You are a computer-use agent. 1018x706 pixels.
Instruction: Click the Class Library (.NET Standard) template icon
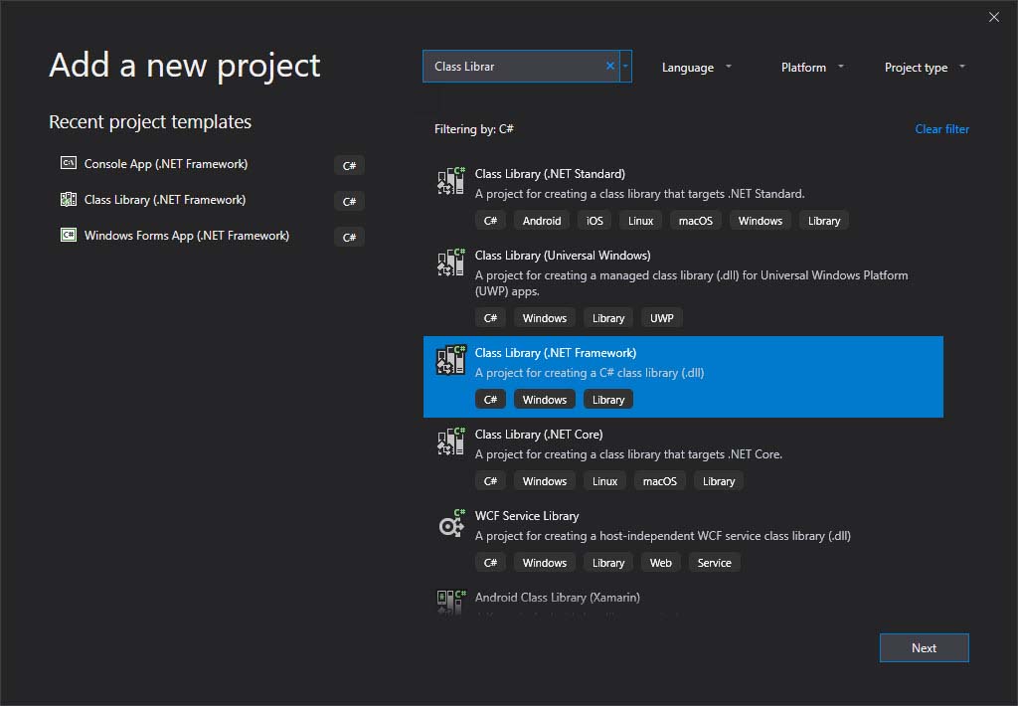click(451, 181)
